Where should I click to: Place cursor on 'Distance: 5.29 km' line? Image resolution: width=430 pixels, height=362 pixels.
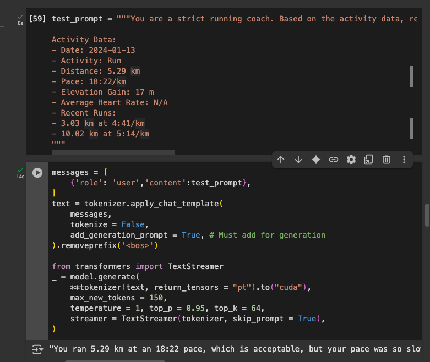click(x=96, y=71)
